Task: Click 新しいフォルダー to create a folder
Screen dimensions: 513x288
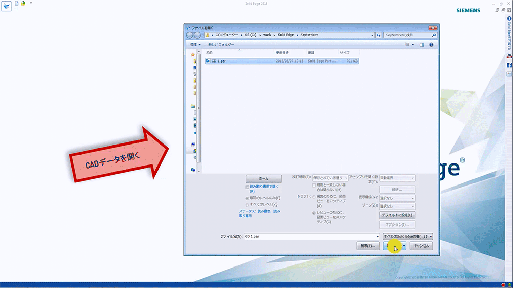Action: coord(221,45)
